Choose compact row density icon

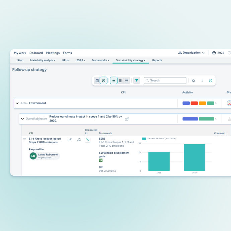coord(114,81)
